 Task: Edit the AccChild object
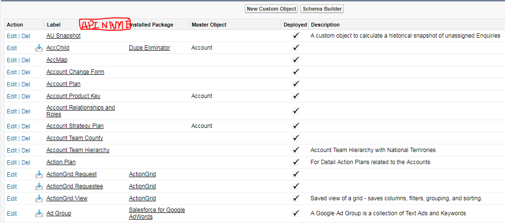tap(12, 48)
